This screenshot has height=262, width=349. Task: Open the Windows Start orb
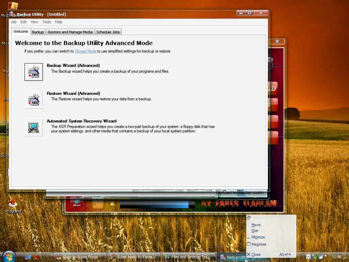(9, 257)
